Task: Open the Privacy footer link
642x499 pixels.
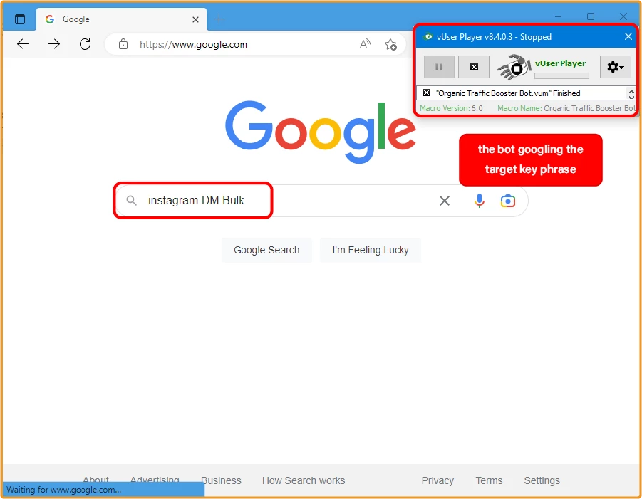Action: pos(438,480)
